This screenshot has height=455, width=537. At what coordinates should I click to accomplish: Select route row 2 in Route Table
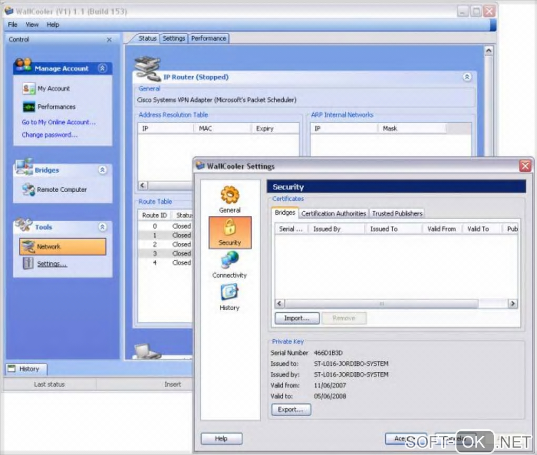click(165, 244)
